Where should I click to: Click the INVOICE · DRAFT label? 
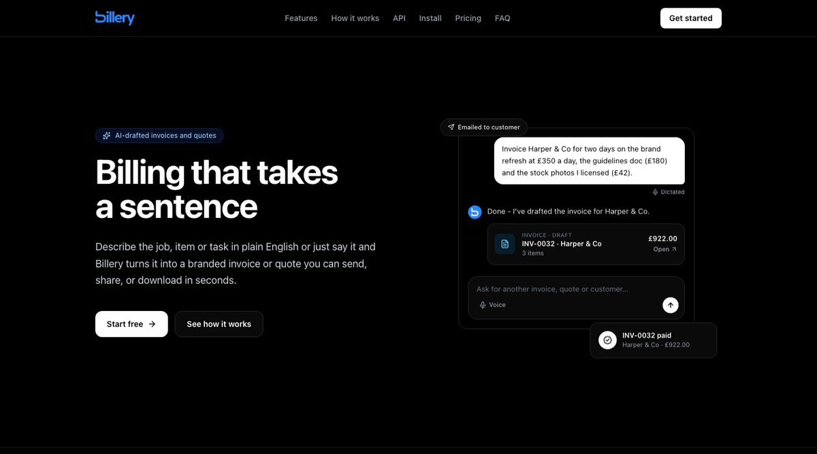[547, 235]
